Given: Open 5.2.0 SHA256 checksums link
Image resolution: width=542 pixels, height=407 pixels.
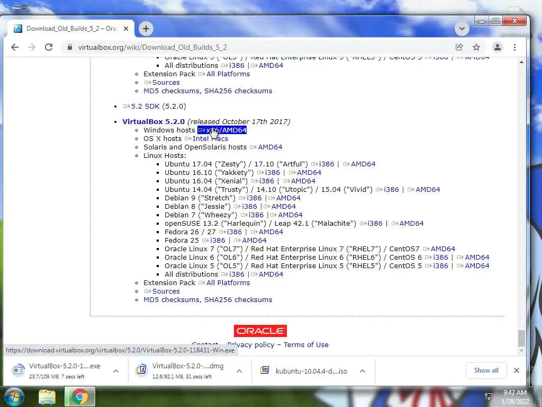Looking at the screenshot, I should [x=238, y=300].
